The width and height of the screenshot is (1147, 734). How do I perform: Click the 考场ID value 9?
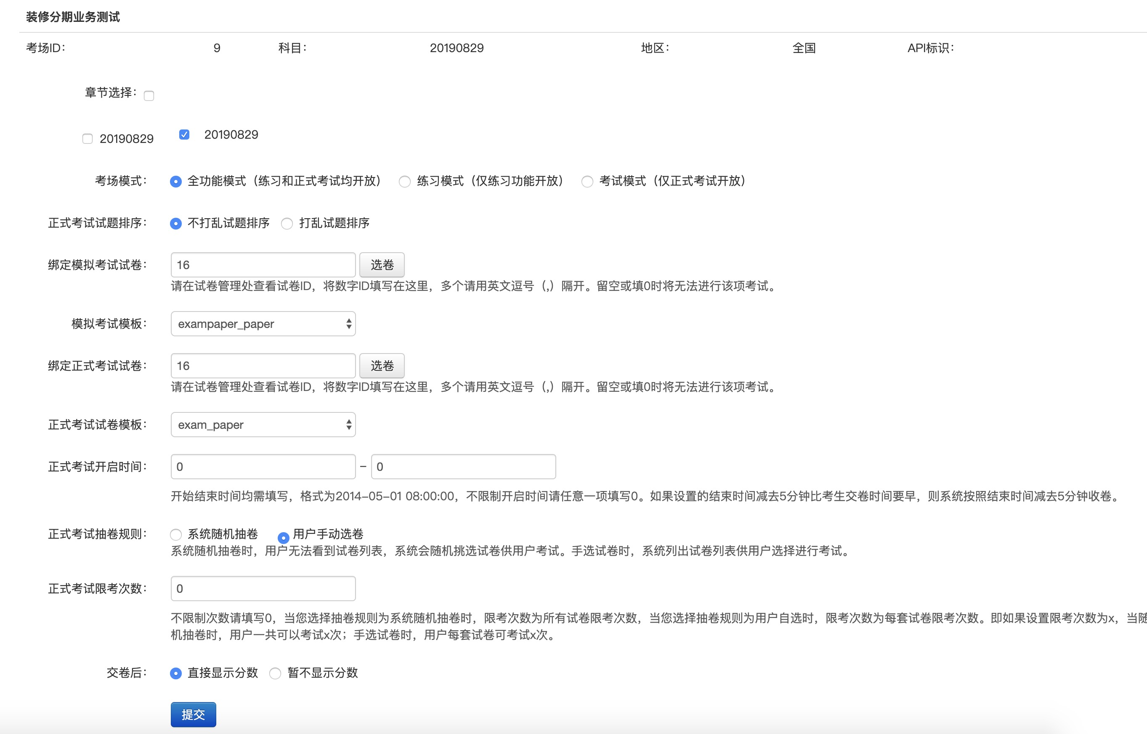[x=217, y=48]
